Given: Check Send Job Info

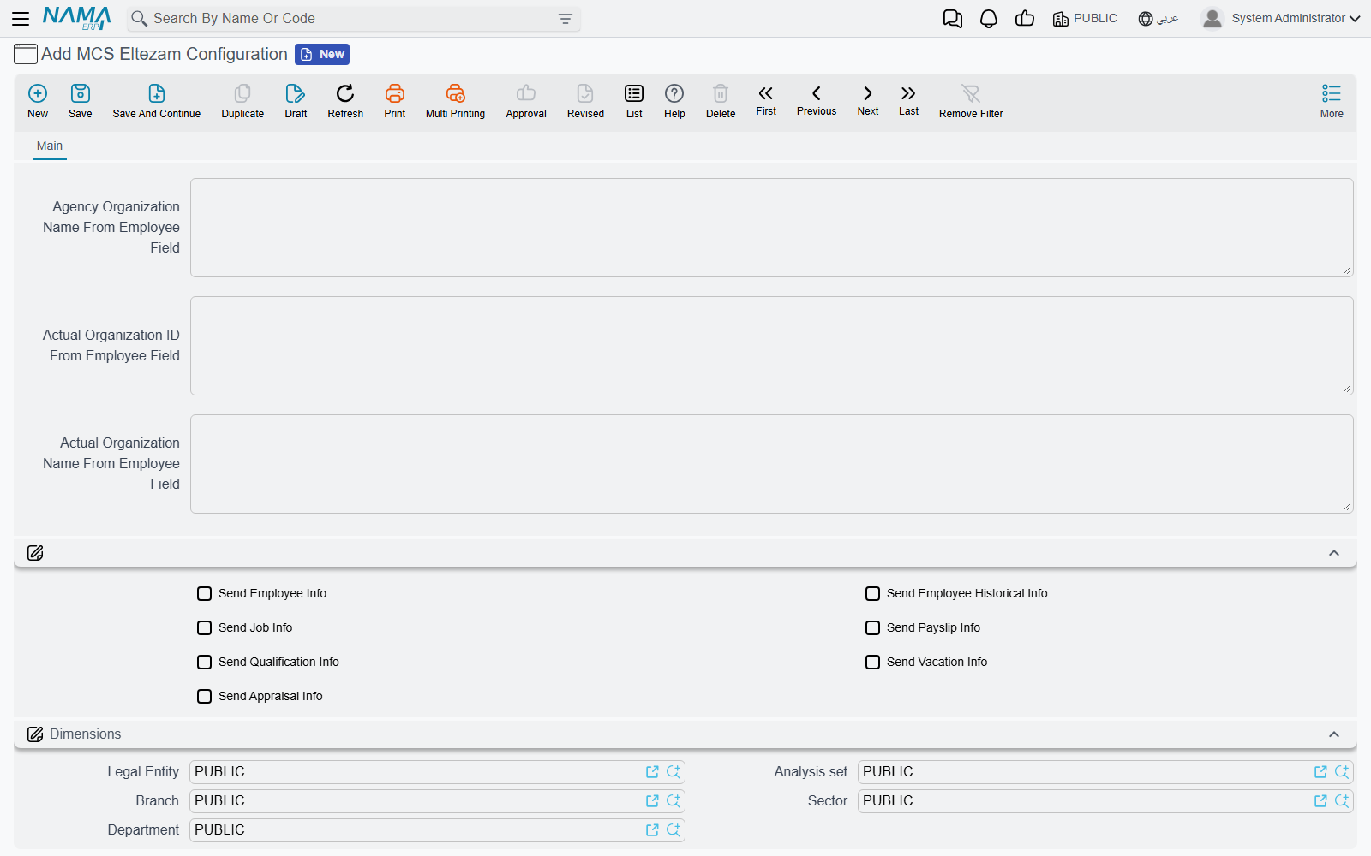Looking at the screenshot, I should coord(204,627).
